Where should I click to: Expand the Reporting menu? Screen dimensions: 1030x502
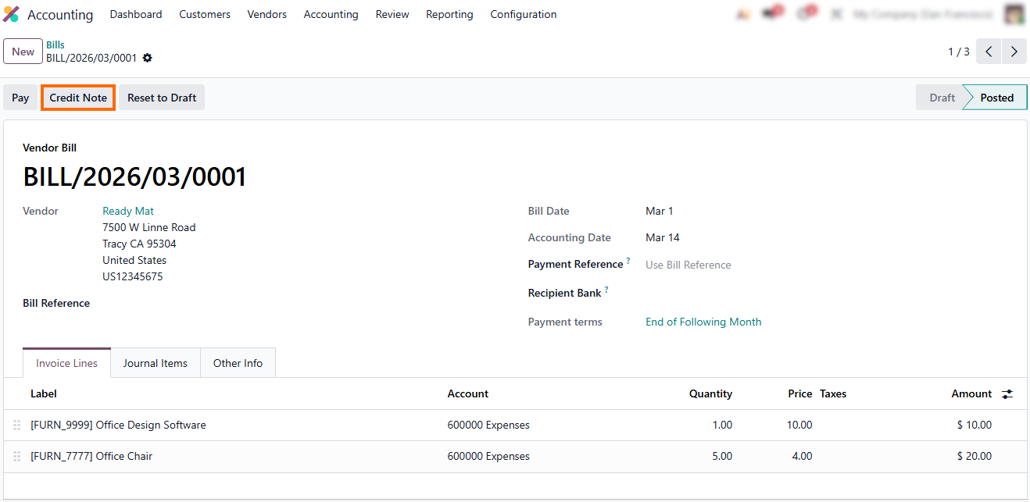449,14
